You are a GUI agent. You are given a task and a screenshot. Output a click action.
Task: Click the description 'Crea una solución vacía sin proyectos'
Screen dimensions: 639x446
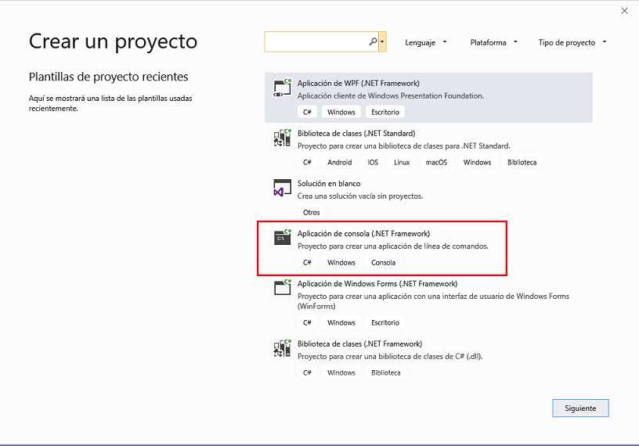[x=360, y=196]
